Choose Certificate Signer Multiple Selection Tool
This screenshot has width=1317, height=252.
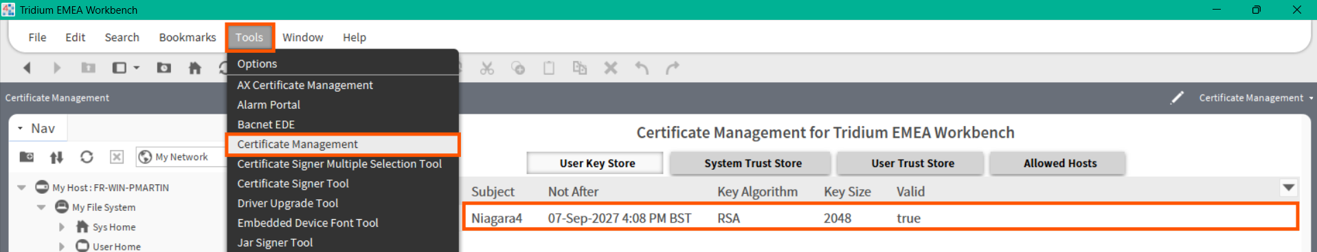coord(343,164)
